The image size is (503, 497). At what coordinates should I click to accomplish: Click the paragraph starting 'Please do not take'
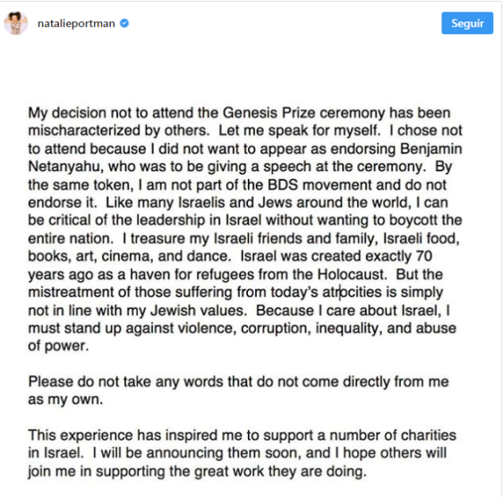[x=238, y=390]
